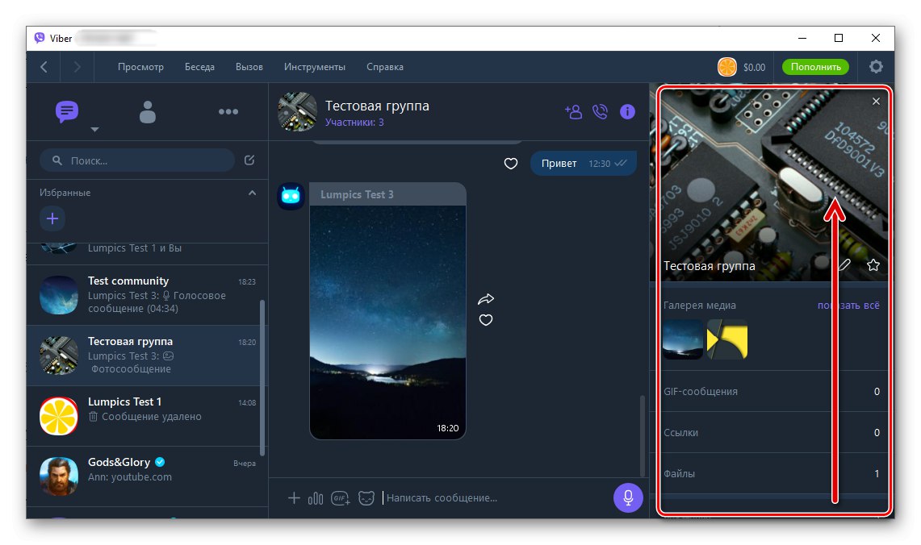Viewport: 921px width, 545px height.
Task: Attach a file with the plus icon
Action: 295,498
